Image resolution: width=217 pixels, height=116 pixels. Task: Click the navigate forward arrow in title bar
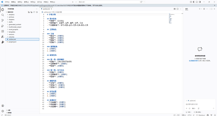[76, 2]
